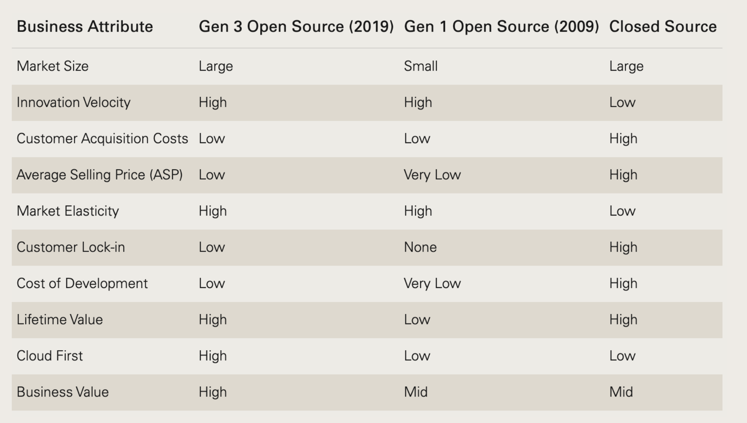747x423 pixels.
Task: Click the Gen 1 Open Source (2009) header
Action: (x=502, y=26)
